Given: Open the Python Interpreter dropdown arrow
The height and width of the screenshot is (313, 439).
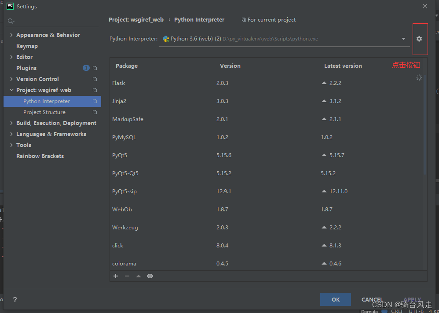Looking at the screenshot, I should (403, 39).
